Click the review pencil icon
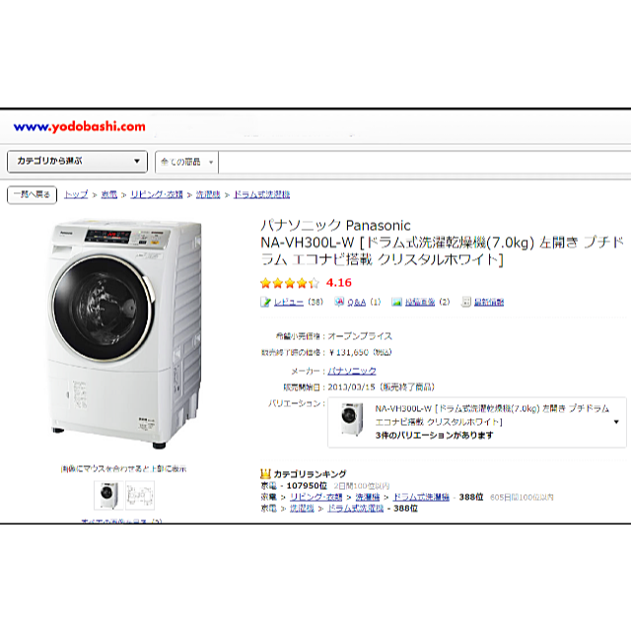The height and width of the screenshot is (631, 631). [x=265, y=302]
